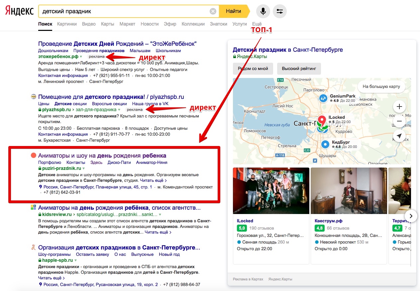The width and height of the screenshot is (420, 291).
Task: Click the my-location arrow button on map
Action: point(399,136)
